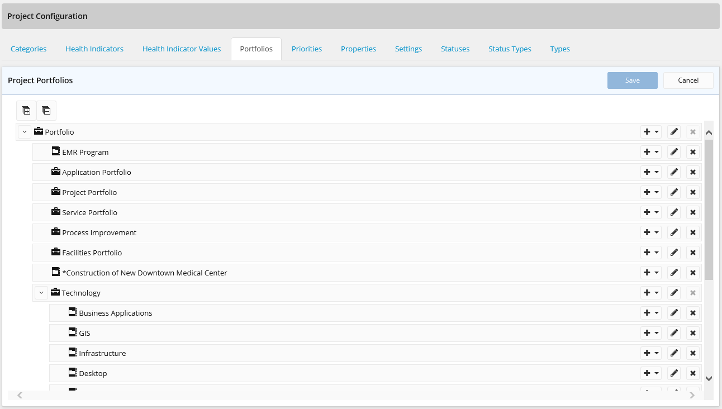722x409 pixels.
Task: Open the Status Types tab
Action: pos(510,49)
